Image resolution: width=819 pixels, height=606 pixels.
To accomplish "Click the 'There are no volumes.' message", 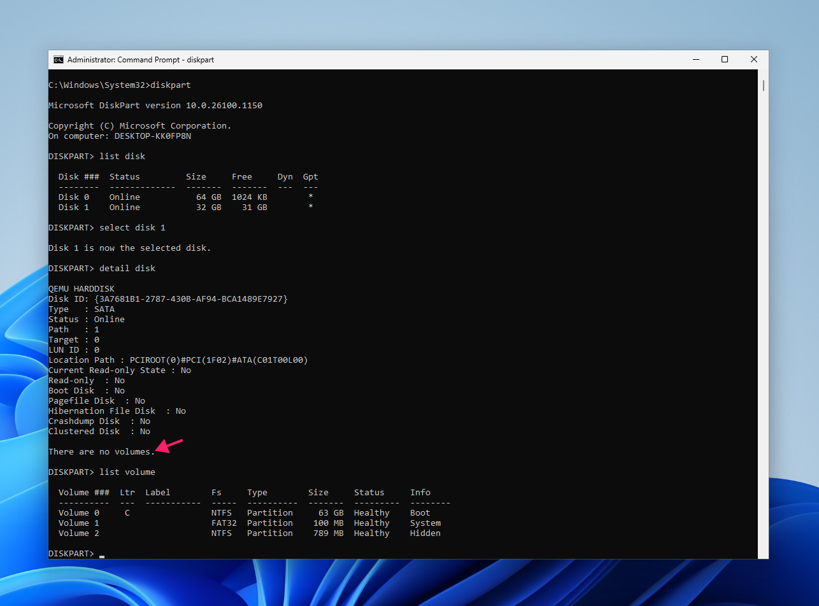I will [x=102, y=451].
